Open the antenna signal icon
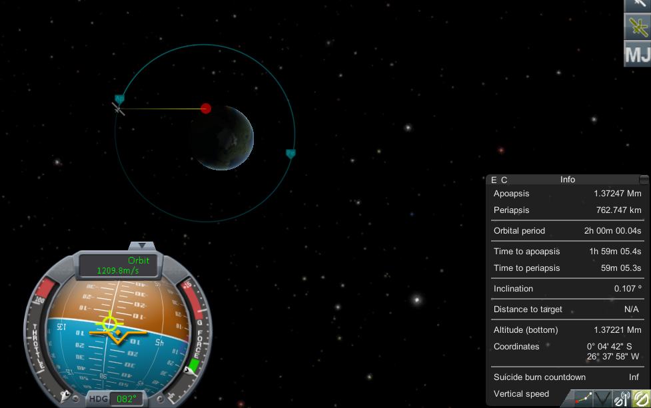This screenshot has height=408, width=651. pos(622,399)
